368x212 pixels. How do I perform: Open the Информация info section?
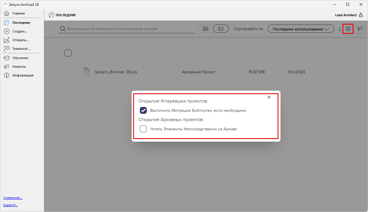(x=23, y=75)
